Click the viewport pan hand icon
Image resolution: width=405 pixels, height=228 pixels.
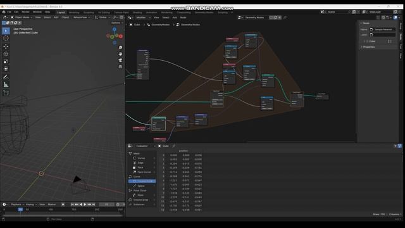(x=120, y=54)
